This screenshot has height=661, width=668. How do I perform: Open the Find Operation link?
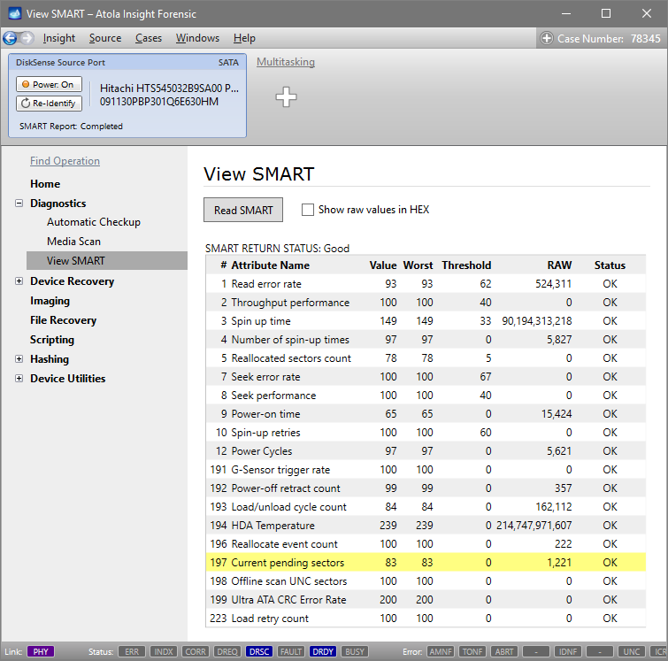tap(65, 161)
